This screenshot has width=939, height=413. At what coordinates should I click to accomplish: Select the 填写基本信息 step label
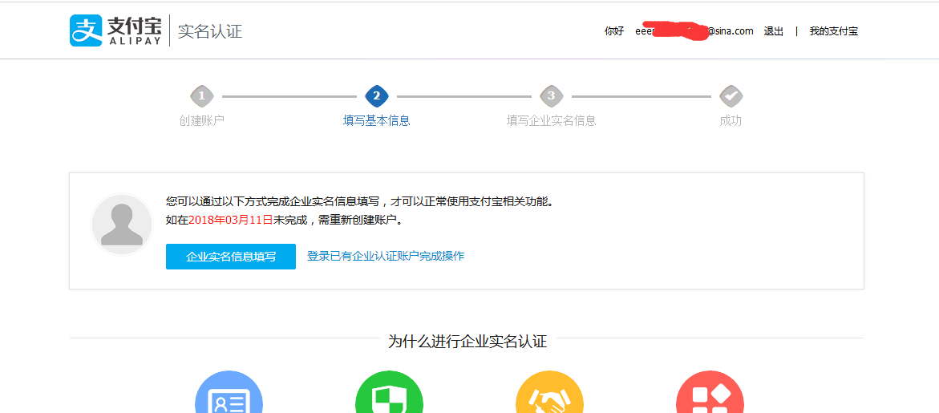pyautogui.click(x=376, y=121)
